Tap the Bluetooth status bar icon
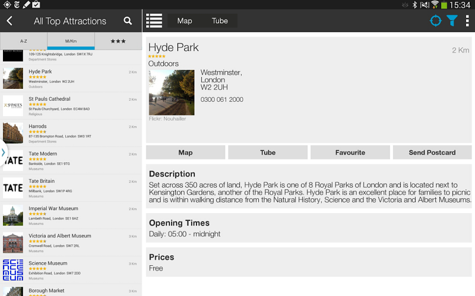 point(414,5)
